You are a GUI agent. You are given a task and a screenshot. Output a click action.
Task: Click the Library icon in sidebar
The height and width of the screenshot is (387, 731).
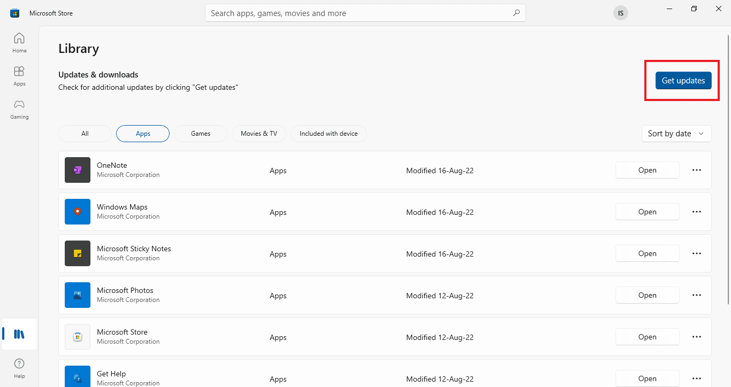[19, 334]
